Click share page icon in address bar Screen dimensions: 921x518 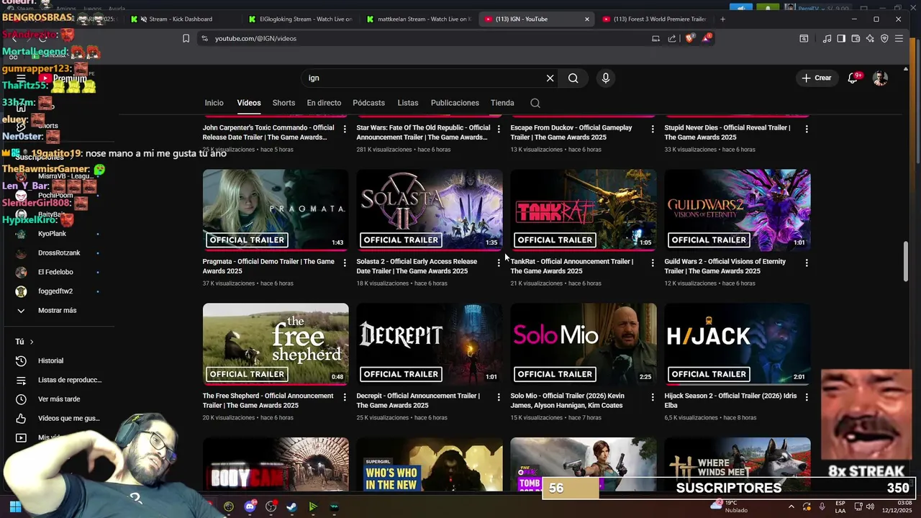click(672, 38)
